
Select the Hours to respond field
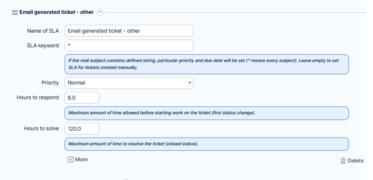(x=82, y=98)
